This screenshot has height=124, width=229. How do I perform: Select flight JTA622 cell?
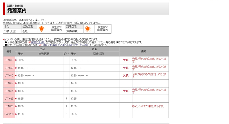(x=9, y=99)
